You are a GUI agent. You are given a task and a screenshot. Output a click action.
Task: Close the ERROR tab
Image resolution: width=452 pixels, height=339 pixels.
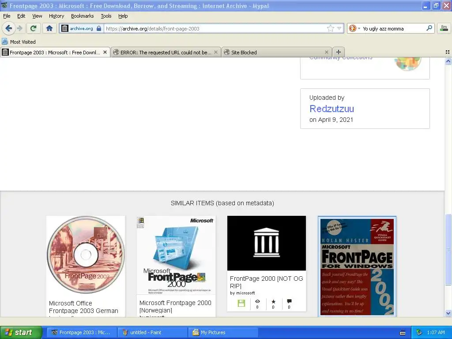[215, 52]
